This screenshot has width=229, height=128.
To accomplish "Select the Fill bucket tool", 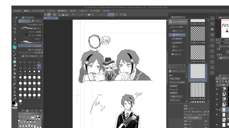I will click(15, 73).
